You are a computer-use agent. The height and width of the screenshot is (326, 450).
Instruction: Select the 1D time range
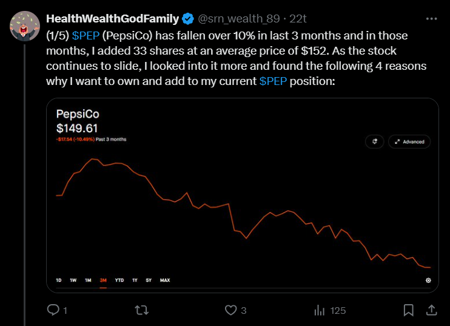(59, 280)
